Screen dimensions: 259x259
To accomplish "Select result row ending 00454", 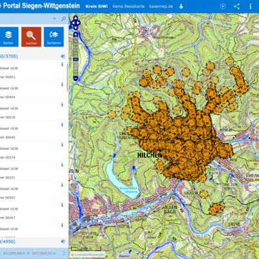I will (33, 91).
